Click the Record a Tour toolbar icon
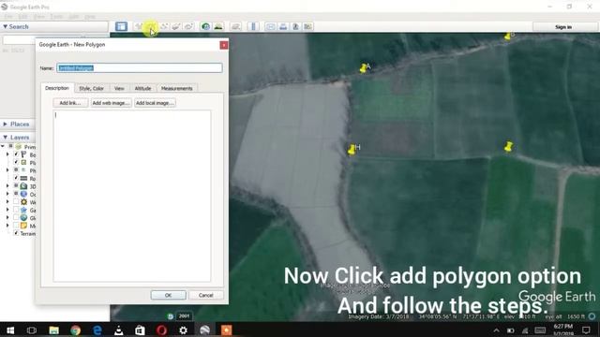This screenshot has width=600, height=337. pos(188,26)
